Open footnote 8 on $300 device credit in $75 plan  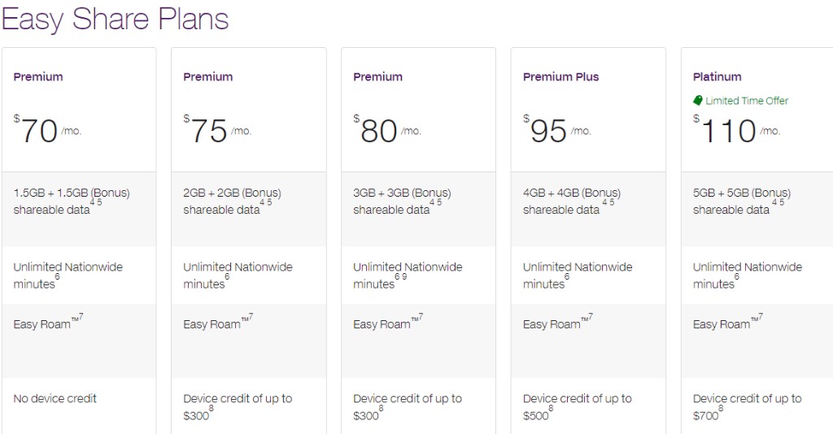click(212, 409)
